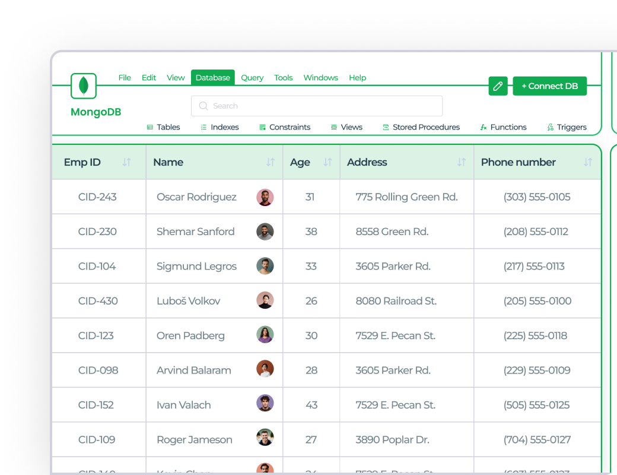Select address 3890 Poplar Dr.

(392, 439)
